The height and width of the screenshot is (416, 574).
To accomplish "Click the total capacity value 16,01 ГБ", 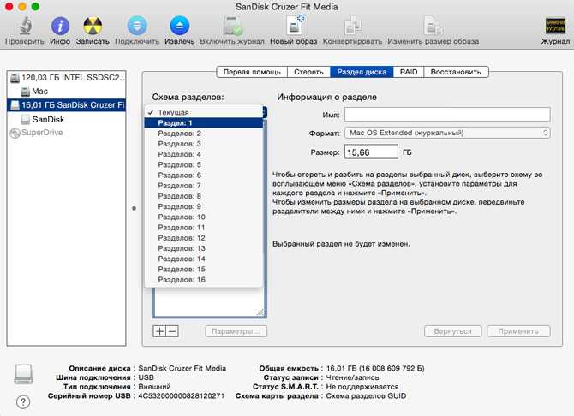I will coord(375,368).
